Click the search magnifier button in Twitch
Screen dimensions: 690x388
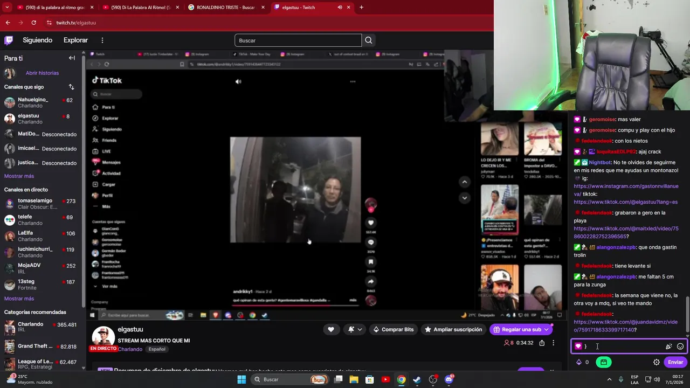368,40
